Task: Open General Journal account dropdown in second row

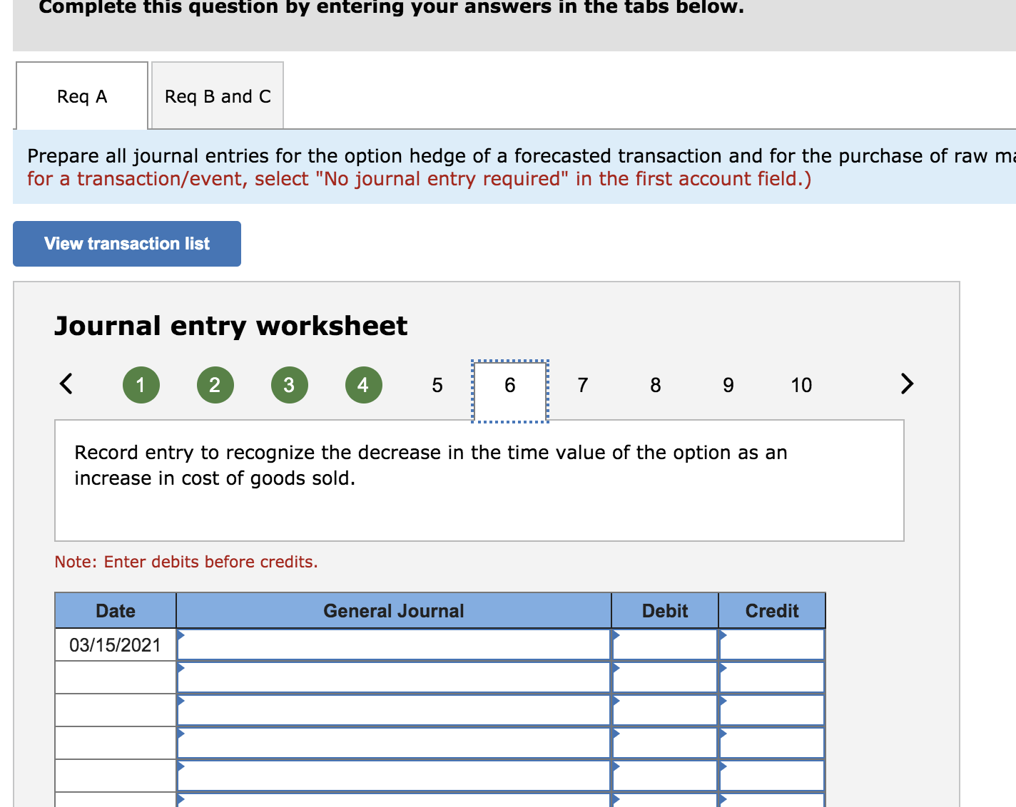Action: pos(394,678)
